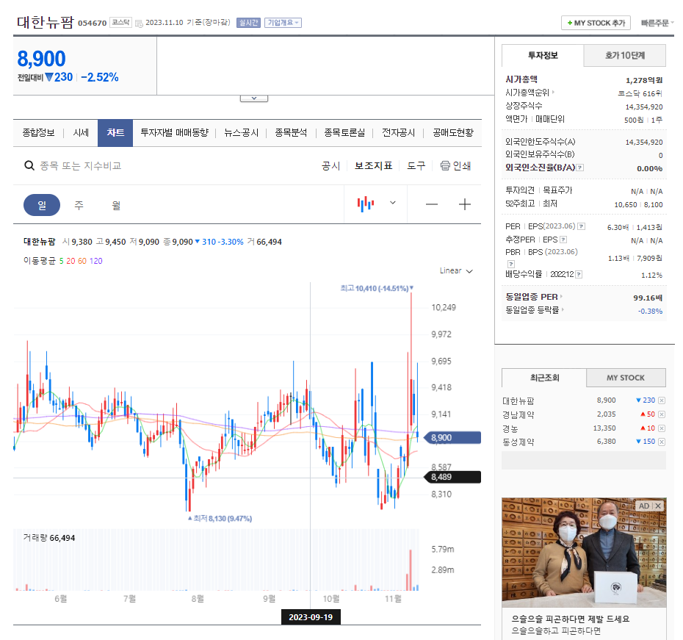683x640 pixels.
Task: Toggle the 20-day moving average
Action: click(x=71, y=261)
